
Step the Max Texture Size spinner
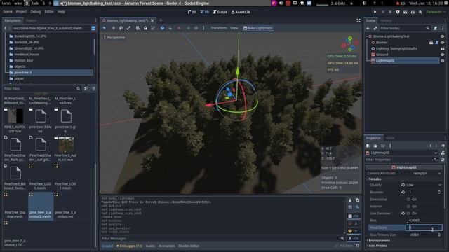[439, 235]
